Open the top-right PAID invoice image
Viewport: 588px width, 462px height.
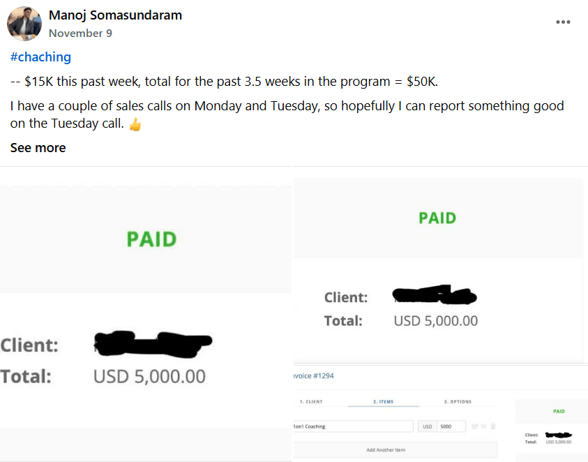pyautogui.click(x=437, y=269)
